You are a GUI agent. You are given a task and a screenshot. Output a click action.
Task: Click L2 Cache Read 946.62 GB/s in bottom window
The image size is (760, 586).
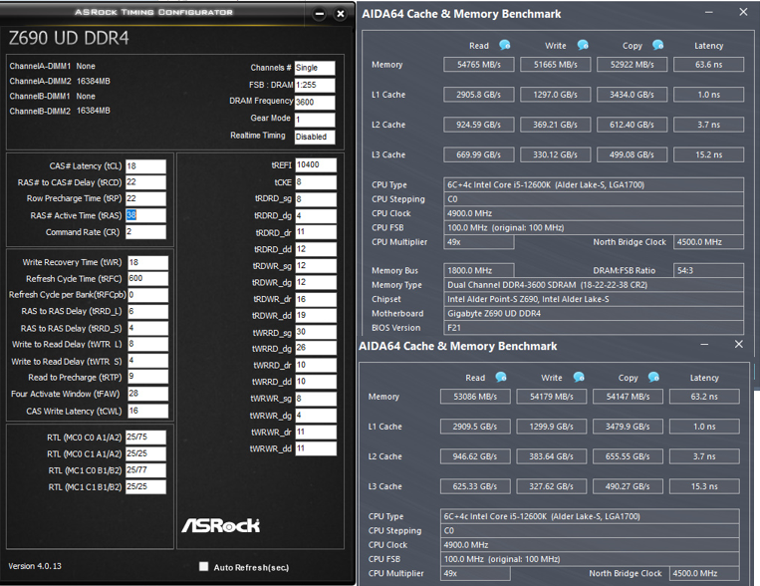(x=475, y=456)
